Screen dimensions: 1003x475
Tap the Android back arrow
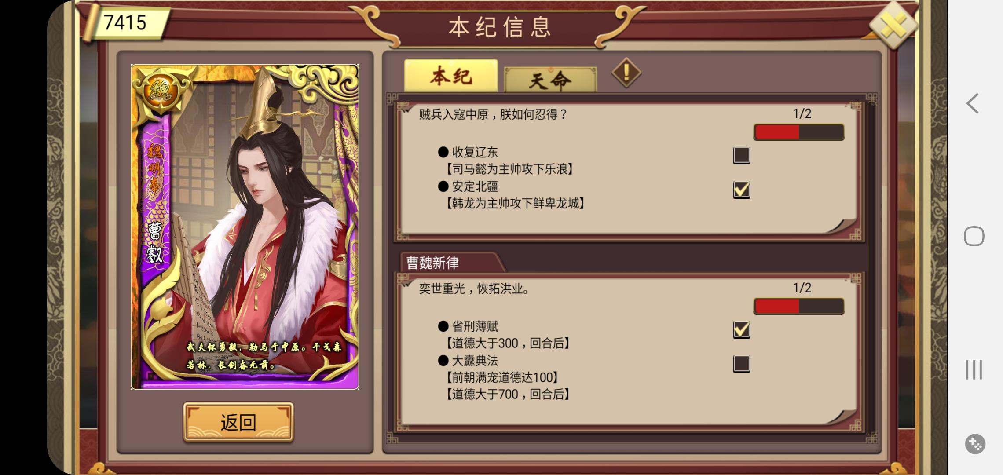coord(973,104)
